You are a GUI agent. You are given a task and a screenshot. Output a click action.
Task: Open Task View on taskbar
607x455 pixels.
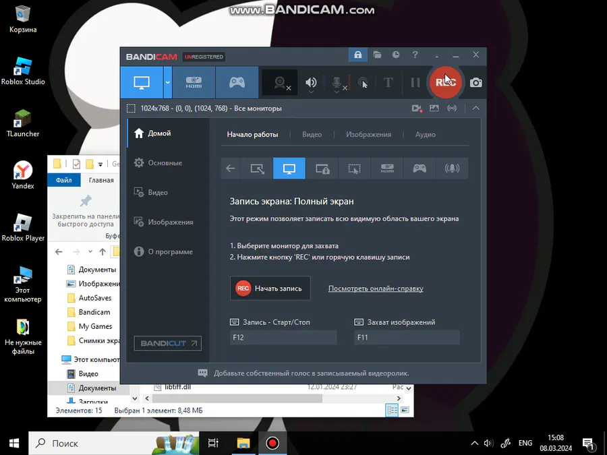pyautogui.click(x=213, y=443)
